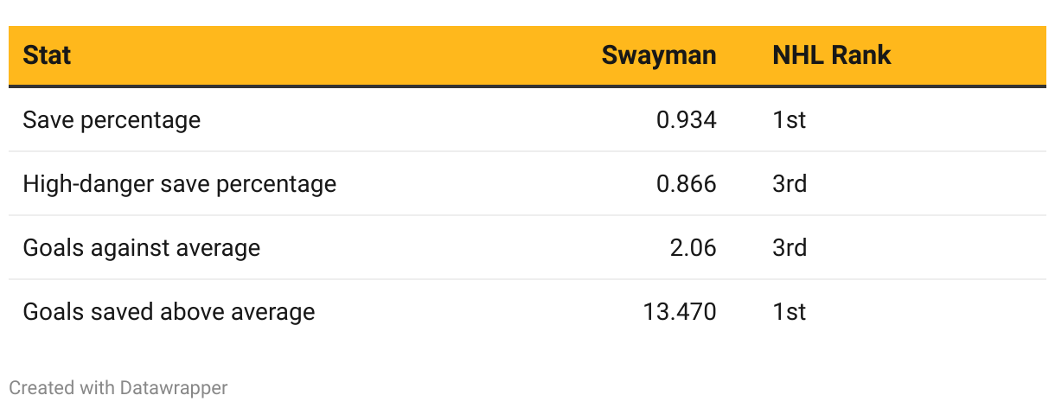Select the Save percentage row label
The width and height of the screenshot is (1055, 408).
point(112,120)
